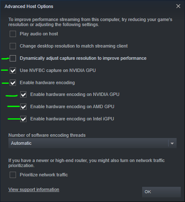The width and height of the screenshot is (185, 202).
Task: Click the Use NVFBC capture label text
Action: click(58, 70)
